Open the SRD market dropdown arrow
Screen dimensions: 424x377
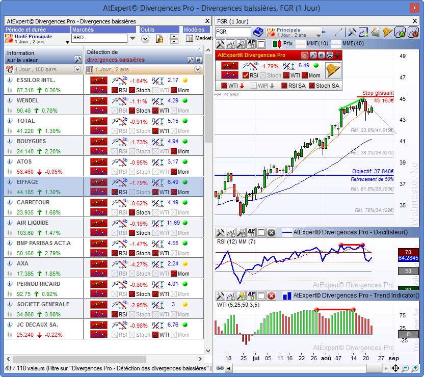(132, 38)
